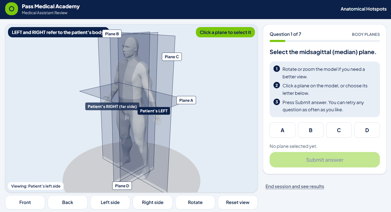Switch to the Back view

(x=68, y=202)
